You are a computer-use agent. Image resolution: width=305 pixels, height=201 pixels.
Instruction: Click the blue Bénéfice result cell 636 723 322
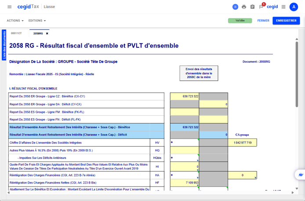185,127
